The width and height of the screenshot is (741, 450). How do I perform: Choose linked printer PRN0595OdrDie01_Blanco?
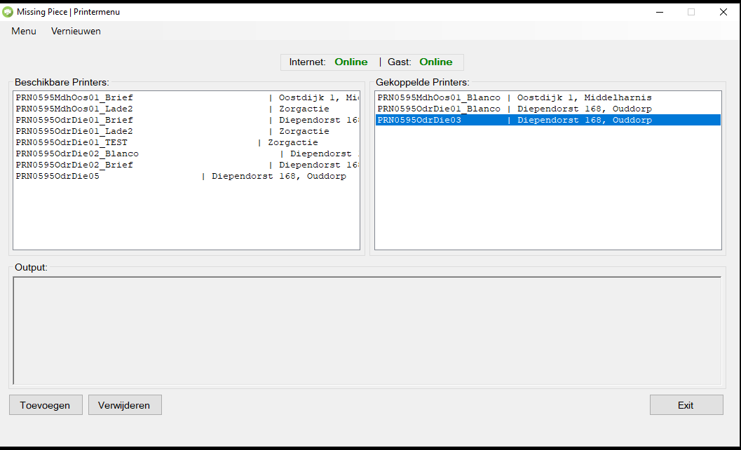(x=439, y=109)
